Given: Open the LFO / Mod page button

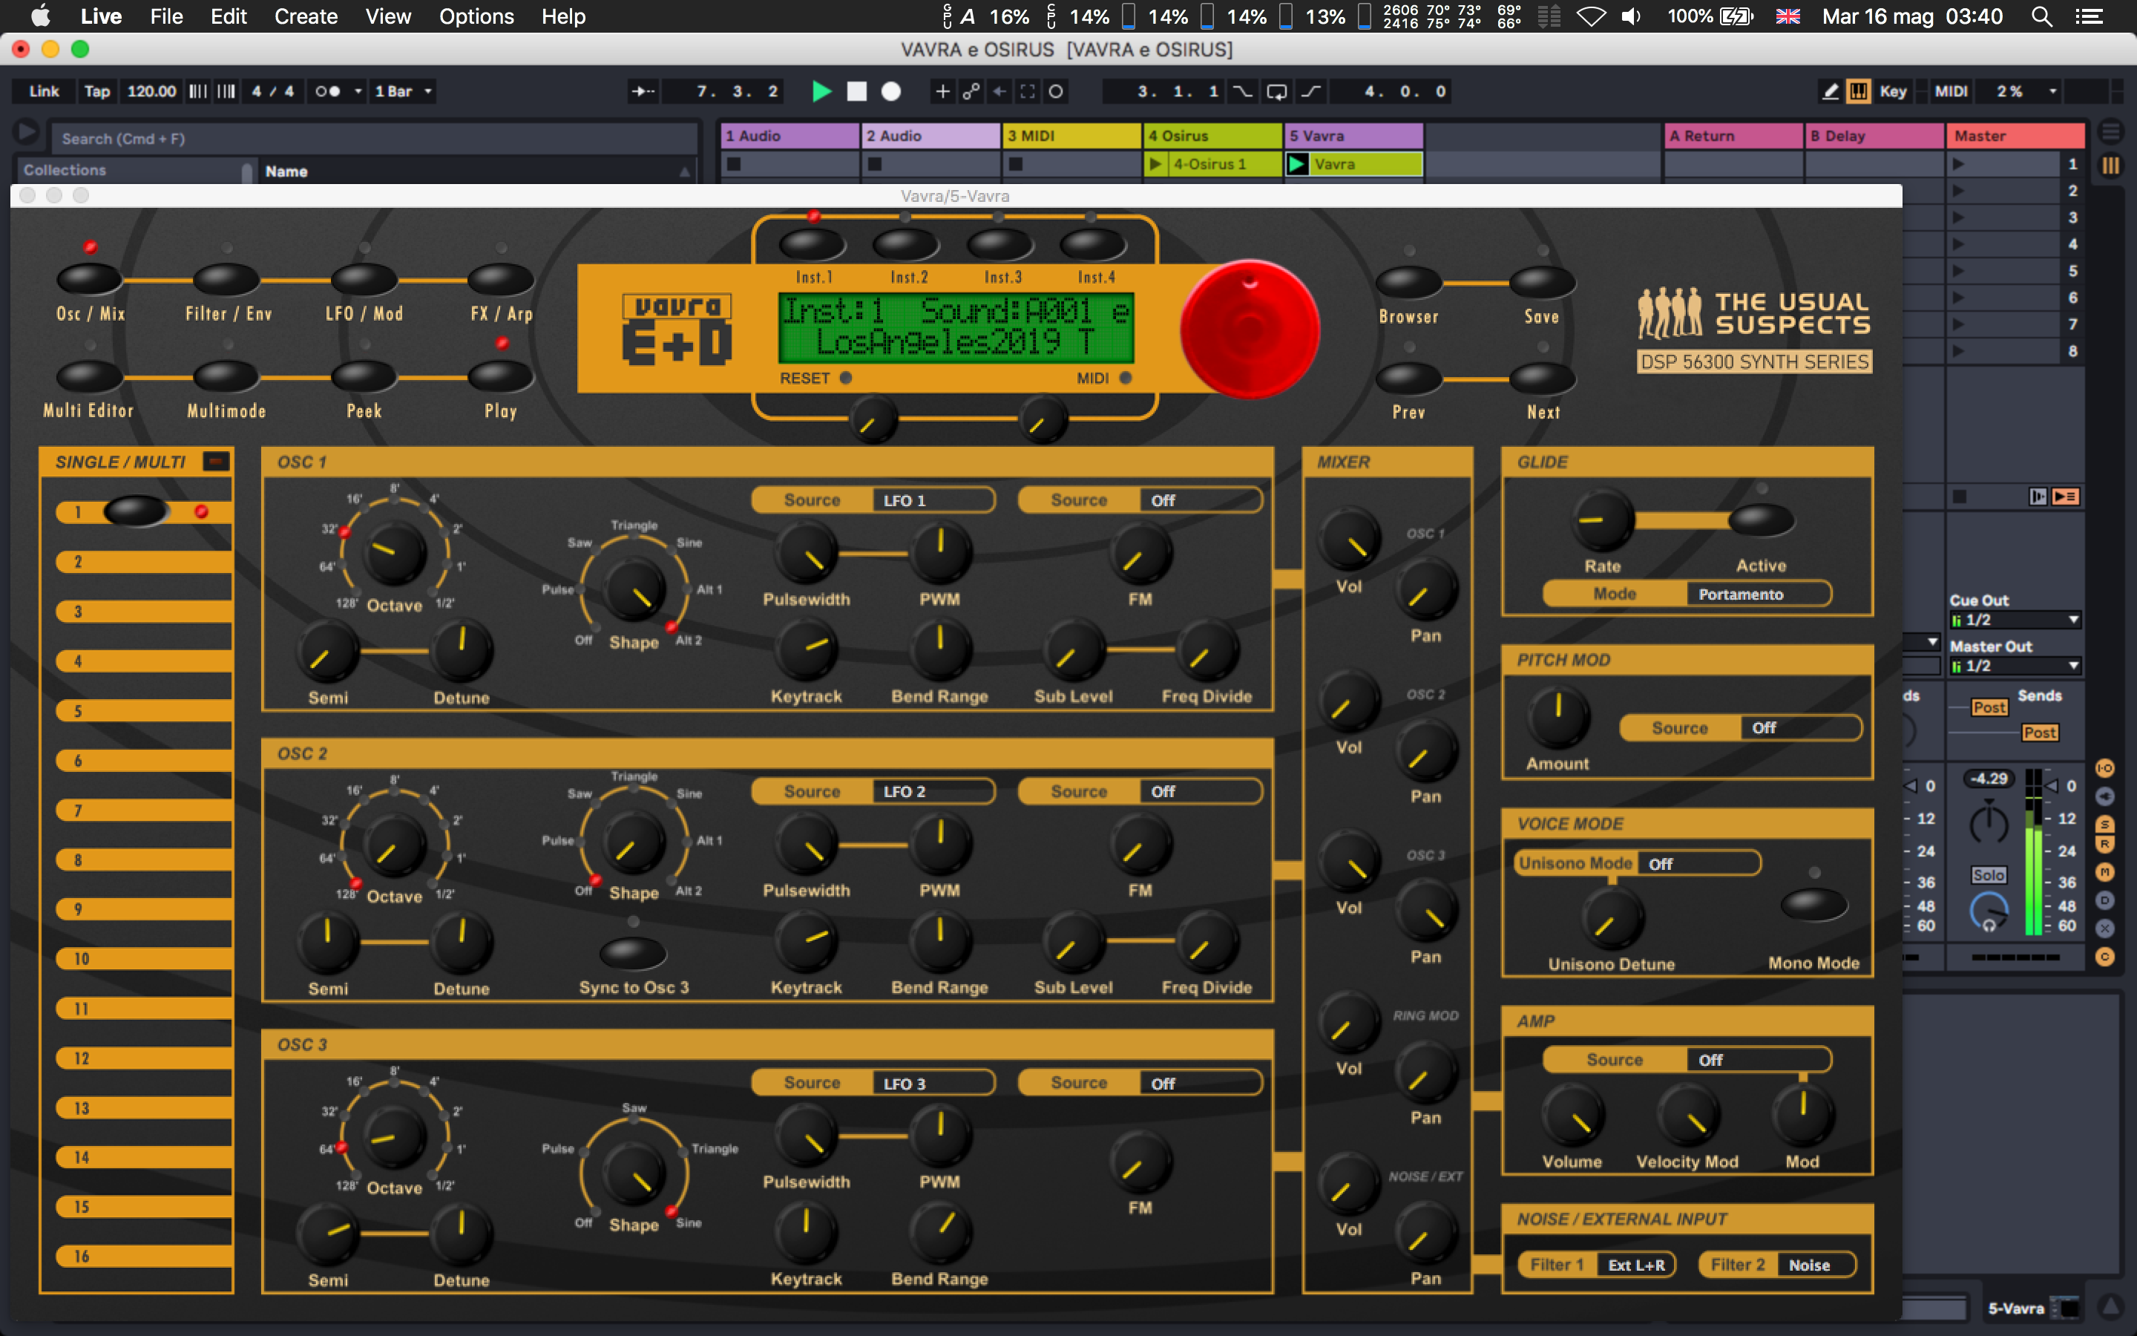Looking at the screenshot, I should pos(364,279).
